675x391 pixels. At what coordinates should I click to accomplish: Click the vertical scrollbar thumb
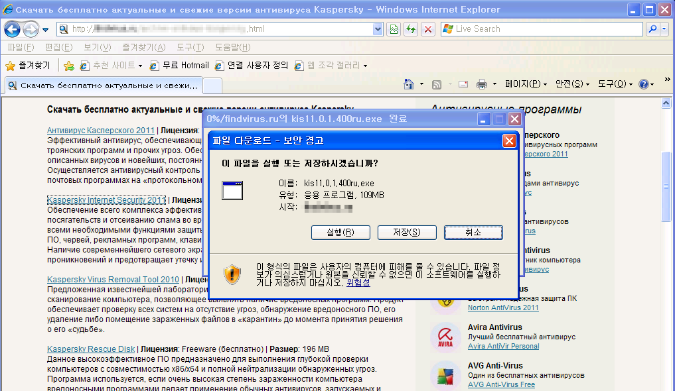(x=666, y=186)
